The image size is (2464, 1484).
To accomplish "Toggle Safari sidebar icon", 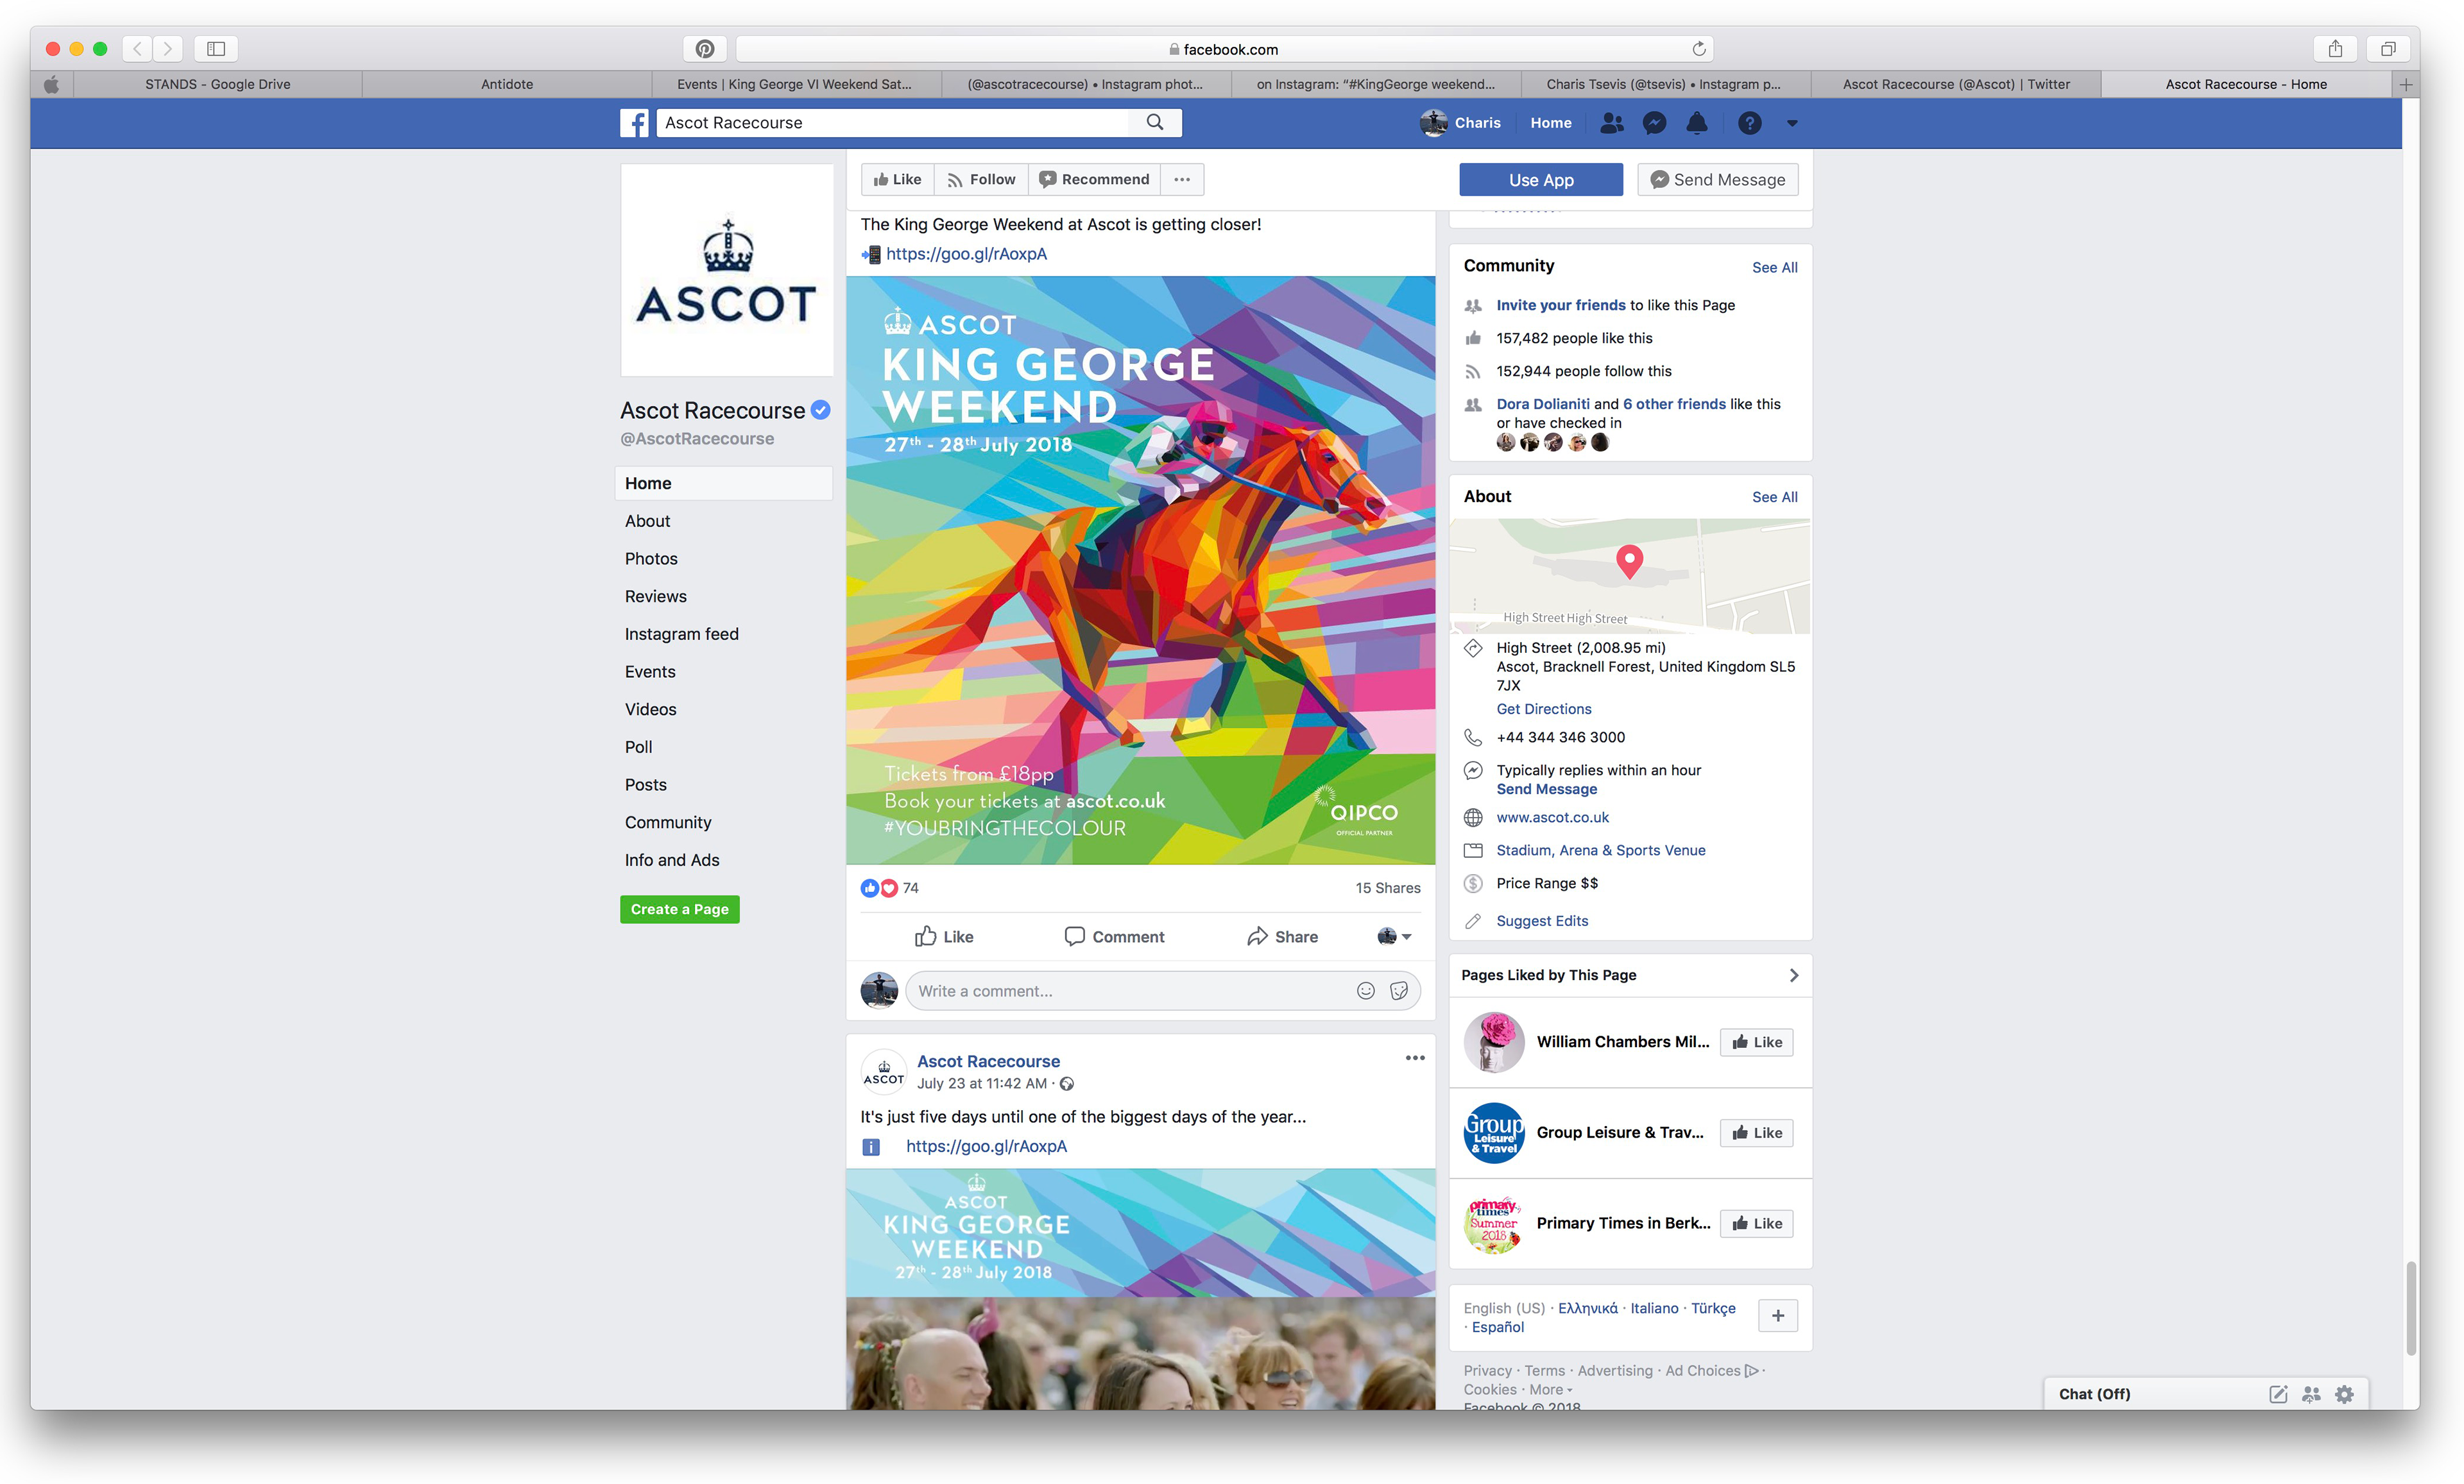I will 216,49.
